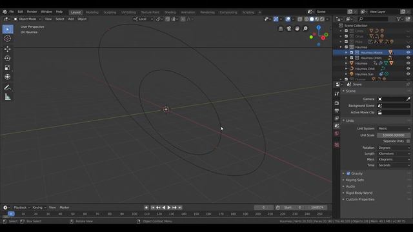Expand the Rigid Body World panel
Screen dimensions: 413x232
point(359,193)
